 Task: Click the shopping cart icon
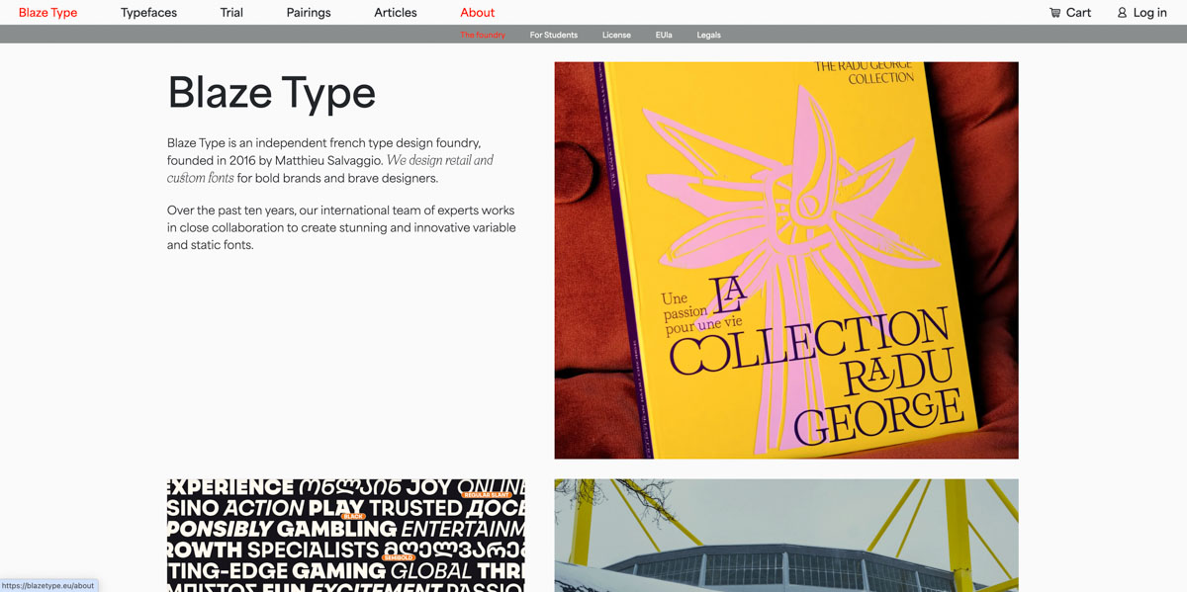(x=1054, y=13)
